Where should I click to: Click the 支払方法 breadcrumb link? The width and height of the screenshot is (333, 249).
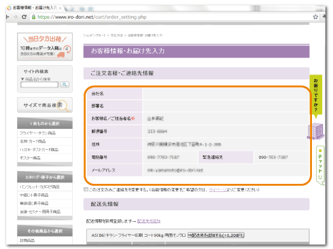tap(116, 35)
